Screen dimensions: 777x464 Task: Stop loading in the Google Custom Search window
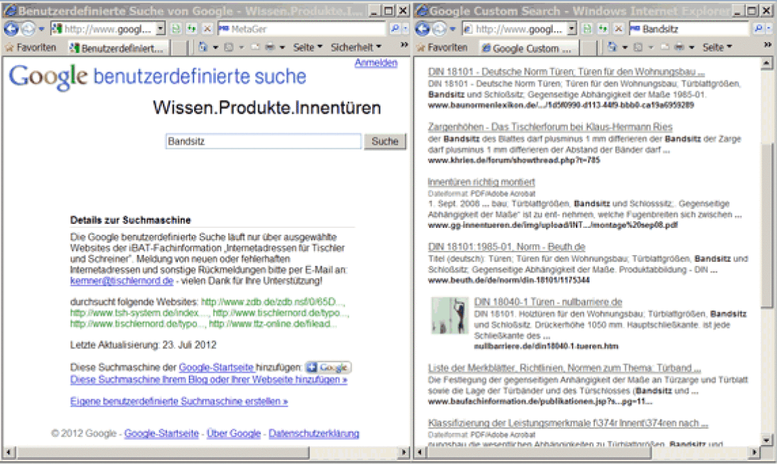[x=619, y=29]
